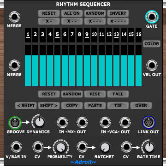Click the MX OUT jack

click(x=82, y=123)
